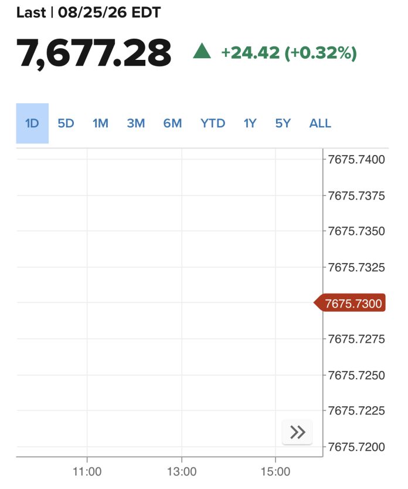Image resolution: width=408 pixels, height=489 pixels.
Task: Click the 13:00 time axis label
Action: click(182, 471)
